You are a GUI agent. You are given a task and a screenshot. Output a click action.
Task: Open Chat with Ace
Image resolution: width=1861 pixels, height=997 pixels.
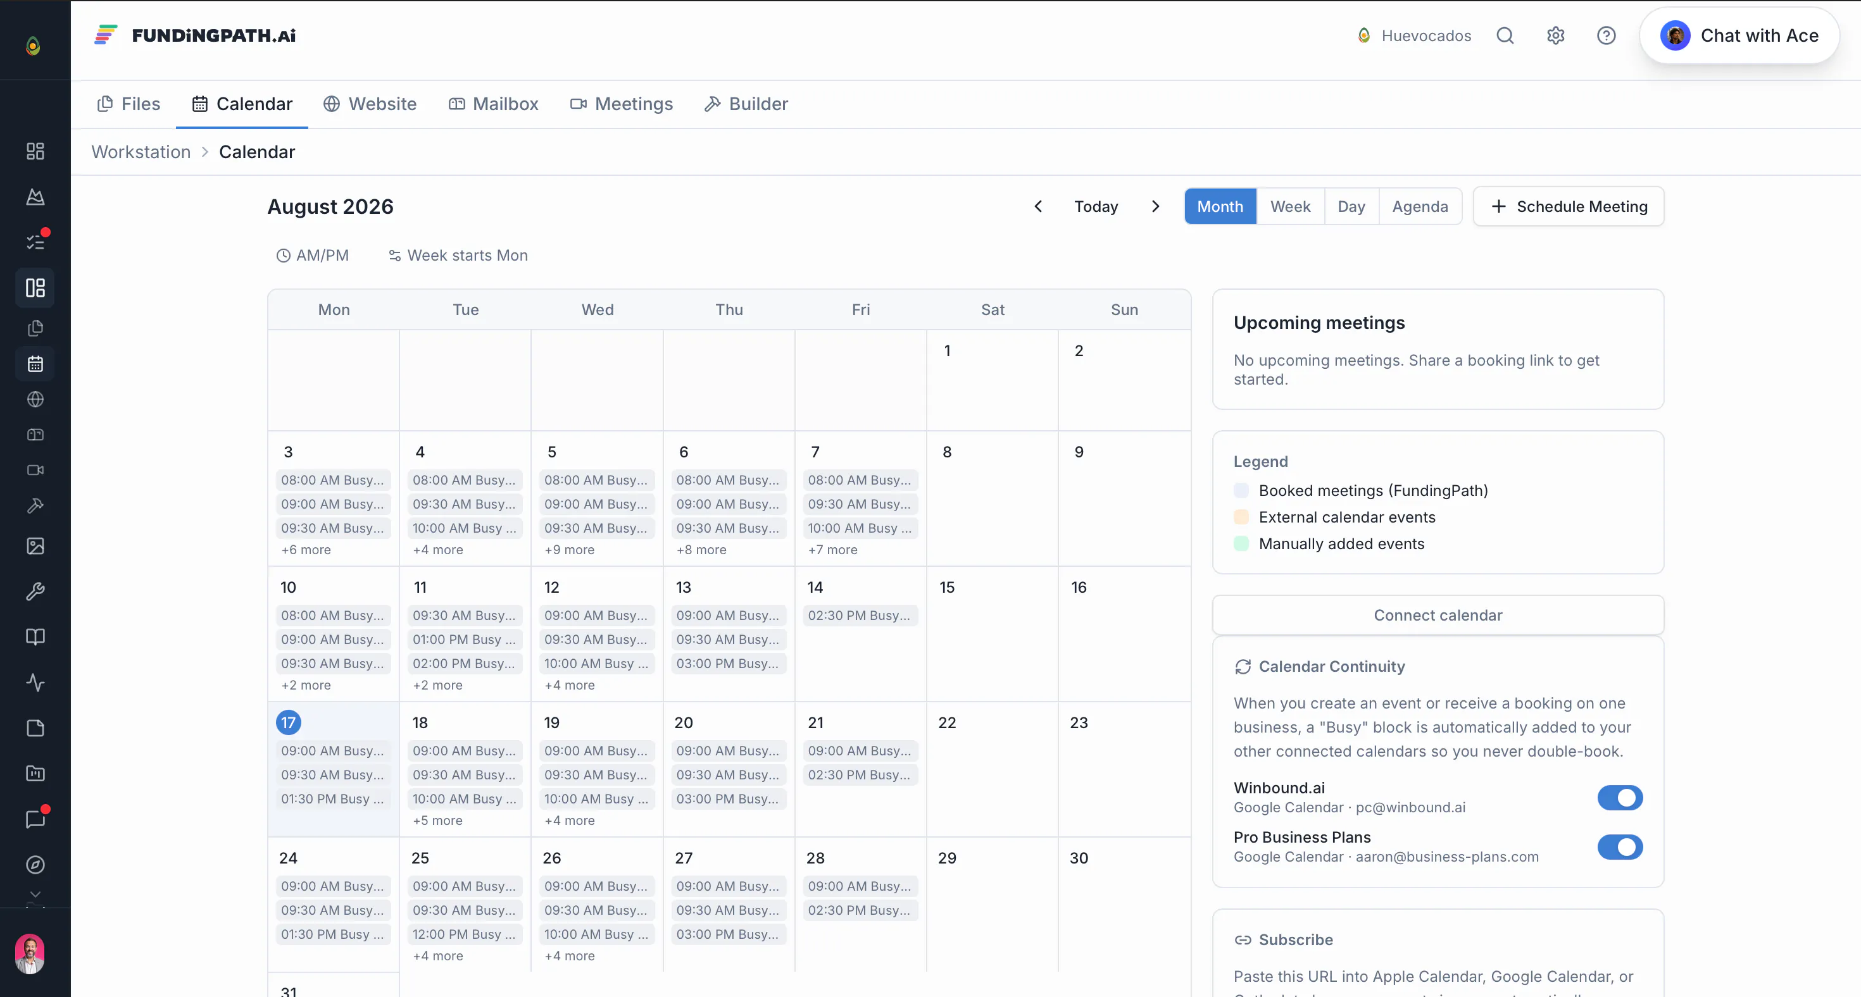(1739, 35)
